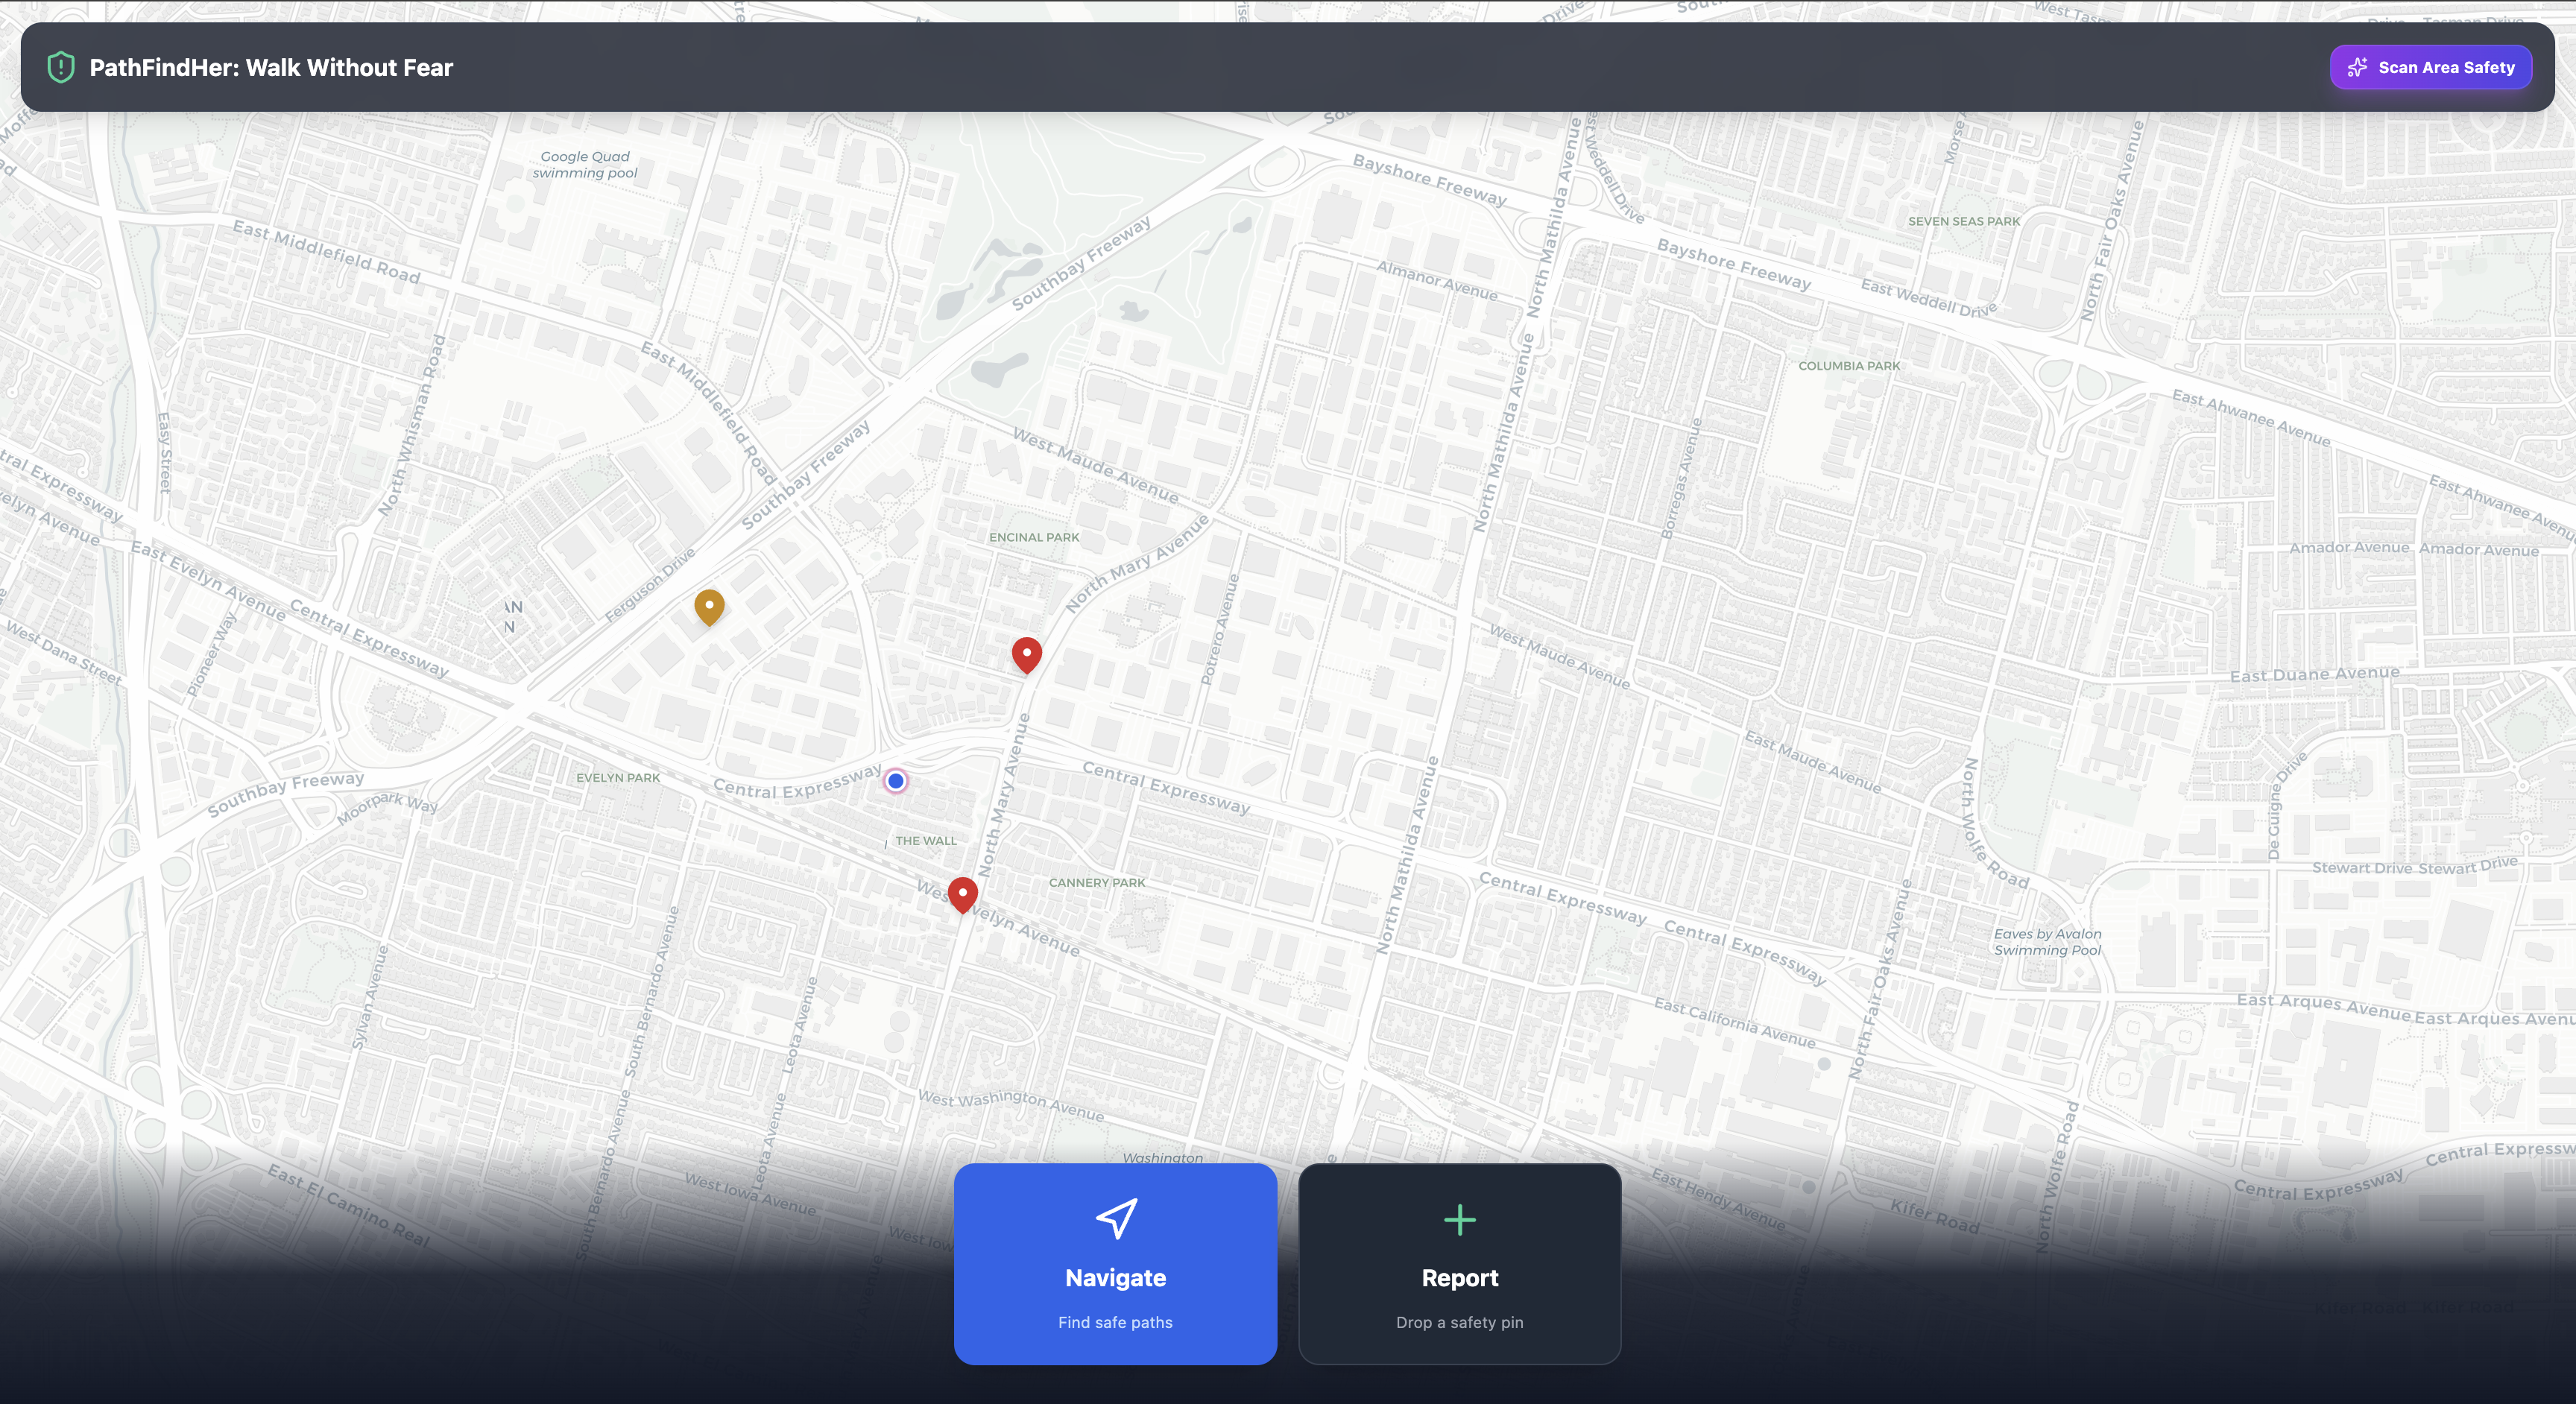Image resolution: width=2576 pixels, height=1404 pixels.
Task: Click Google Quad swimming pool label
Action: pyautogui.click(x=585, y=165)
